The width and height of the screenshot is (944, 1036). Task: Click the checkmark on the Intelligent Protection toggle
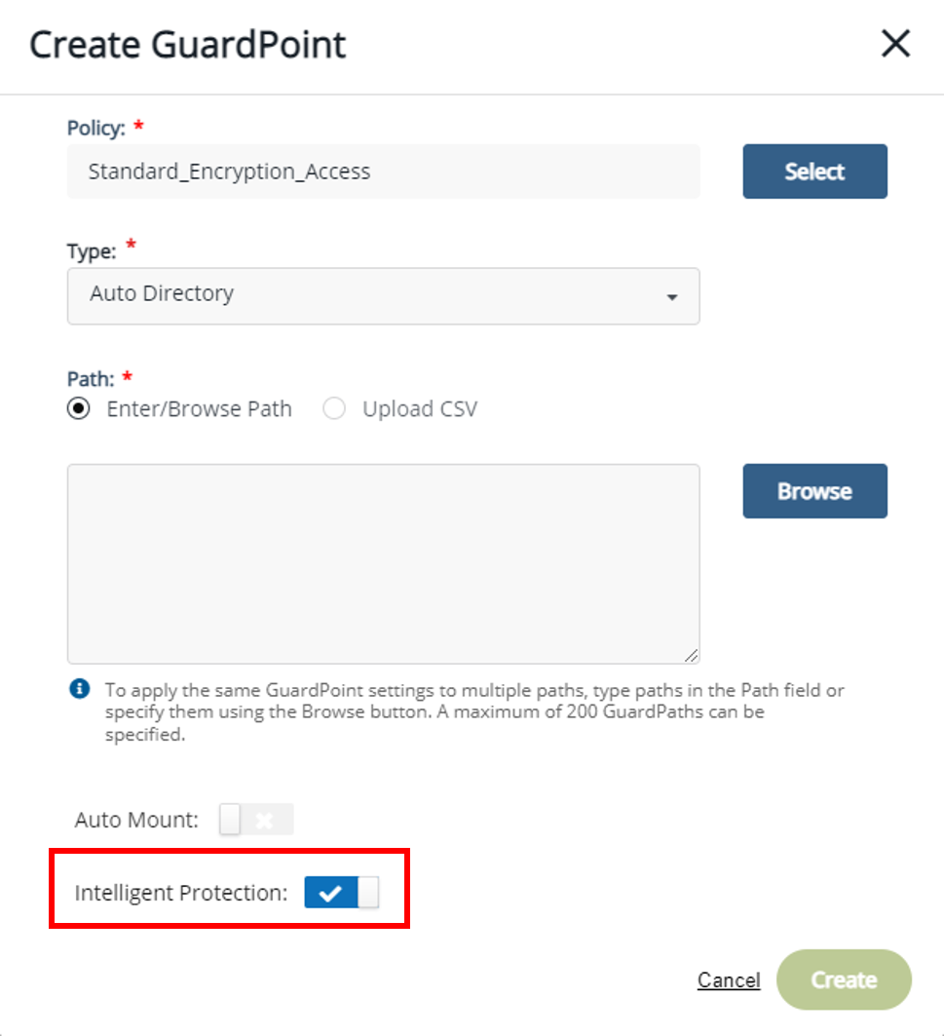point(330,891)
